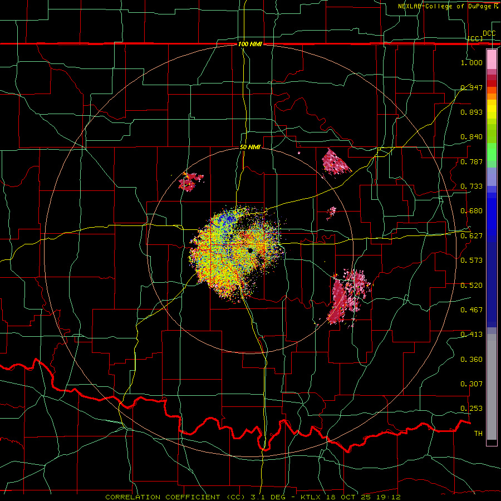Select the 0.733 scale value
The width and height of the screenshot is (501, 501).
pos(471,186)
